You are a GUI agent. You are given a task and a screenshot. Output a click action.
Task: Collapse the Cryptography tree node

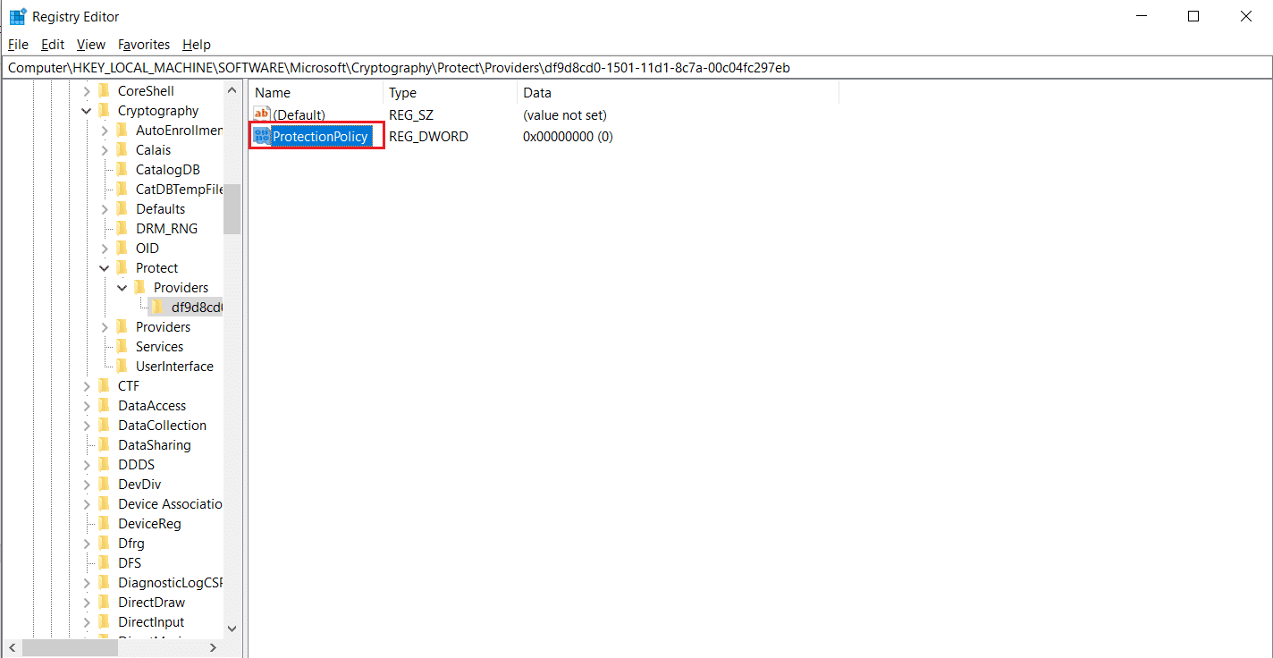87,111
